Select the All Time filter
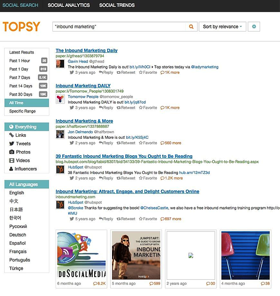The image size is (280, 296). (26, 103)
